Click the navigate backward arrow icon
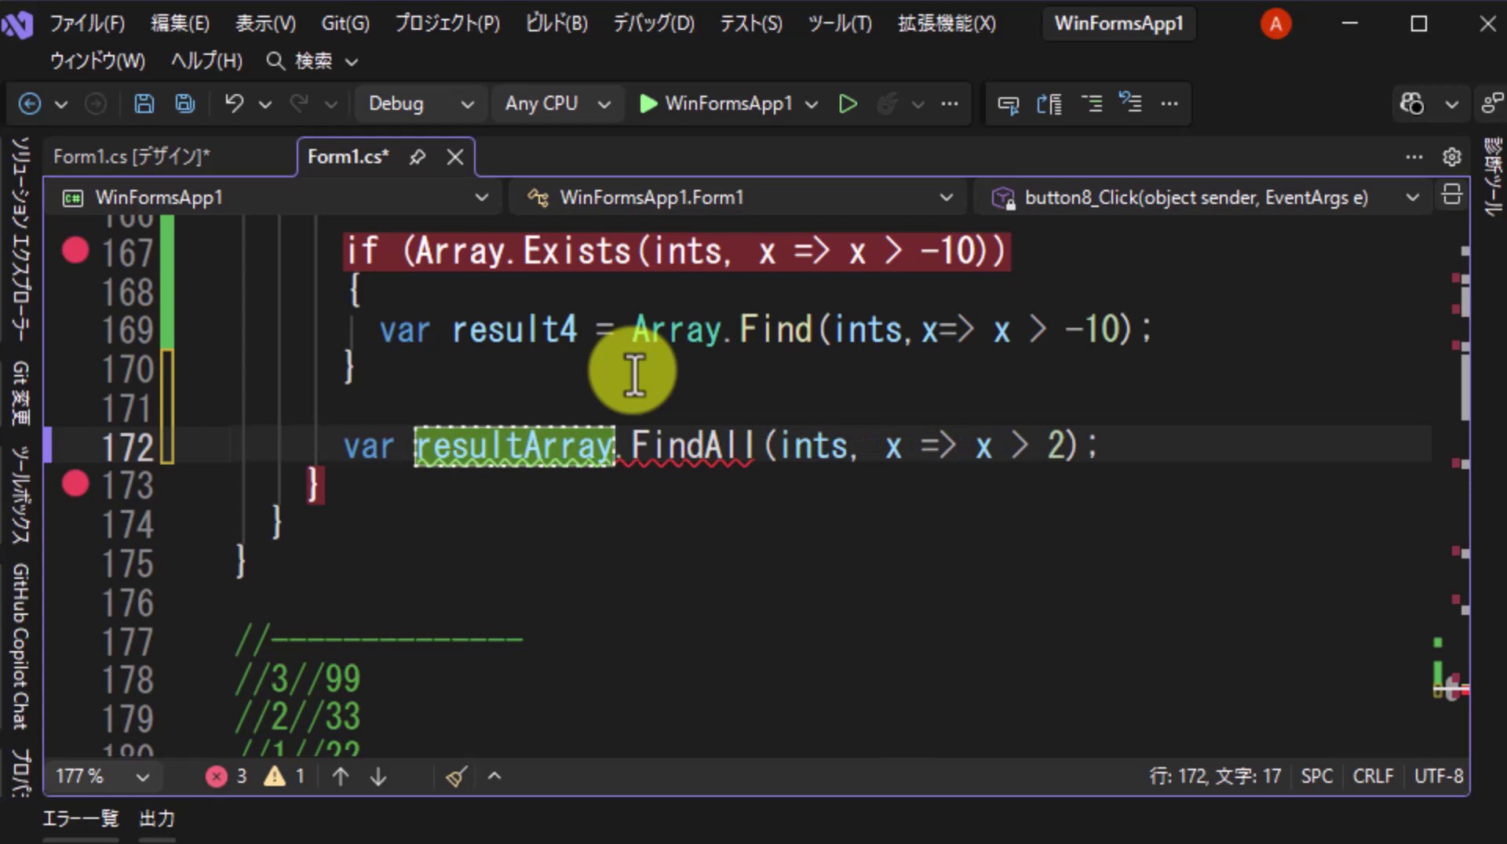1507x844 pixels. pyautogui.click(x=30, y=104)
